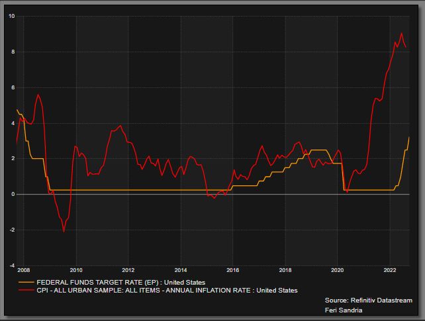Screen dimensions: 425x321
Task: Click the -4 value on the y-axis
Action: coord(12,265)
